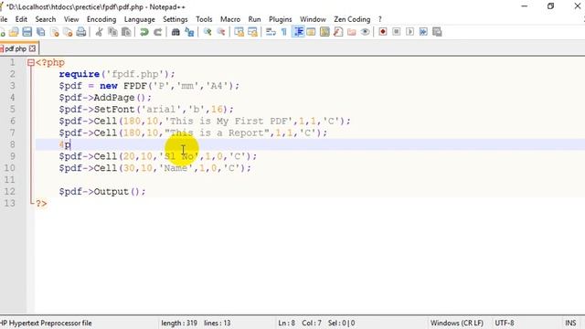Close the pdf.php tab with its X
This screenshot has width=585, height=329.
coord(33,48)
